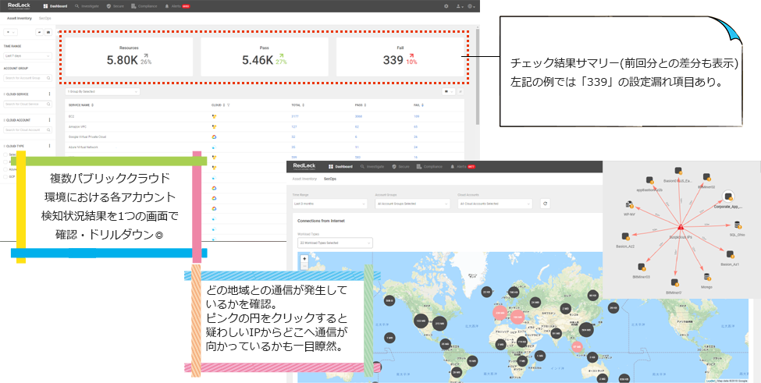Tick the Select All cloud type checkbox
The image size is (761, 383).
point(5,154)
